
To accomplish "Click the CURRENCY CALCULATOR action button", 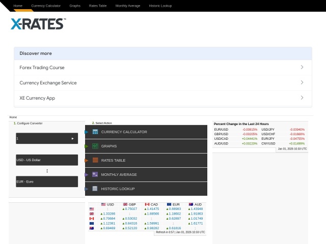I will 146,132.
